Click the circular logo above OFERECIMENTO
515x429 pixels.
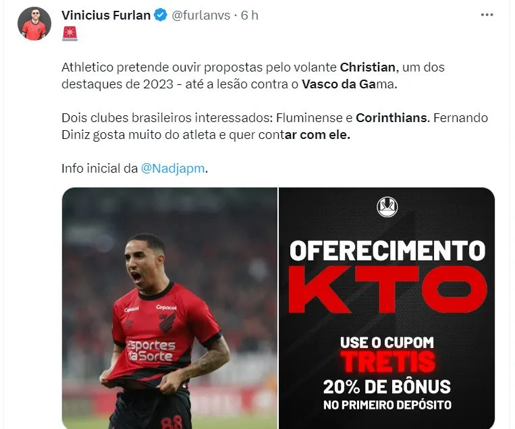tap(387, 207)
